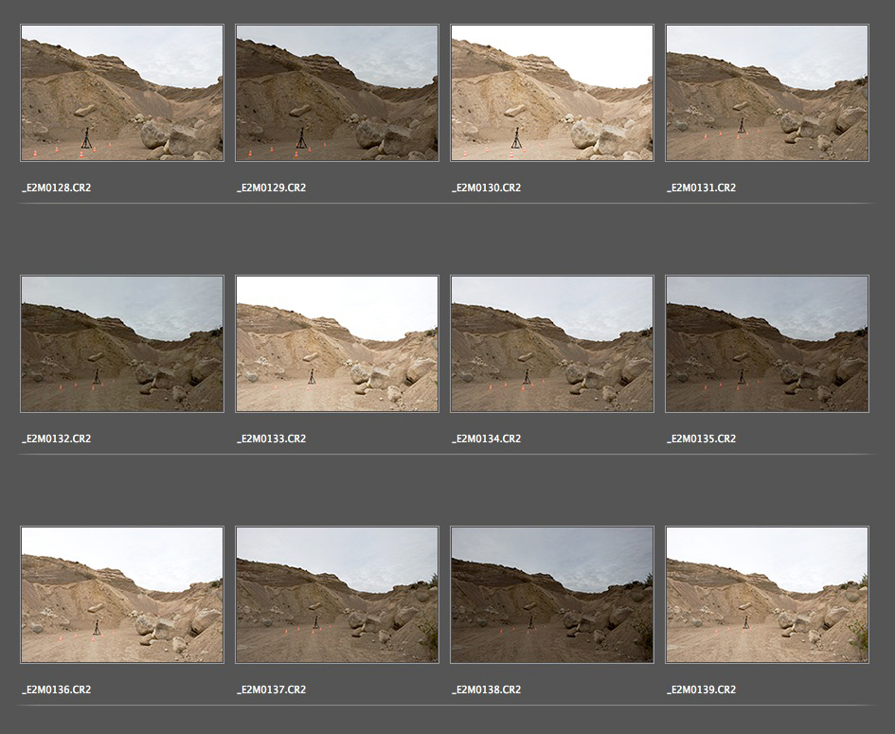Click the _E2M0129.CR2 image thumbnail

pos(337,93)
